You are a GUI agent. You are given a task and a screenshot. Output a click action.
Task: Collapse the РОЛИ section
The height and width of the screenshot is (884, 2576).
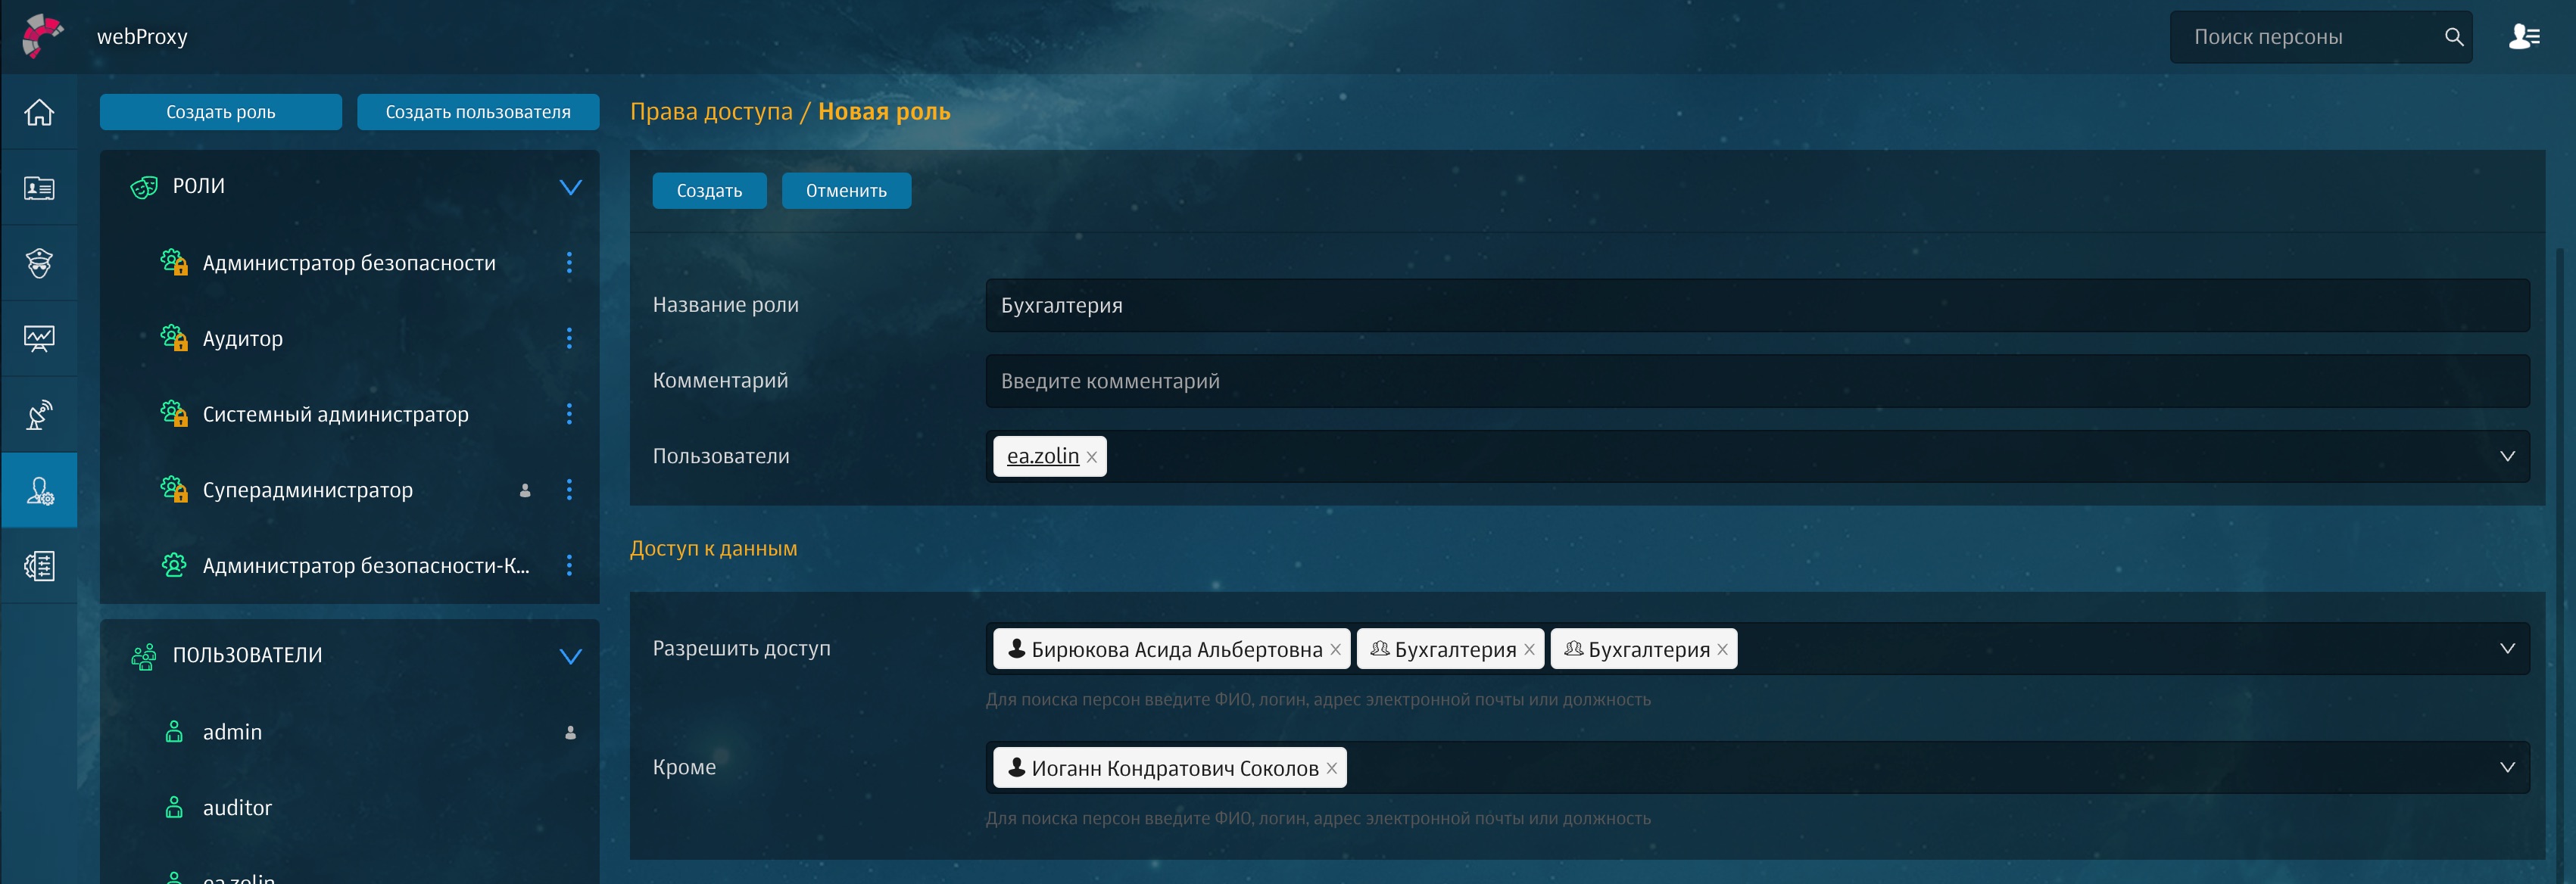[570, 187]
